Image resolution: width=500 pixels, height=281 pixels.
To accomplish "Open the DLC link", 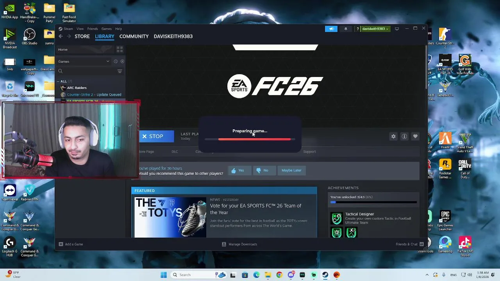I will tap(175, 151).
